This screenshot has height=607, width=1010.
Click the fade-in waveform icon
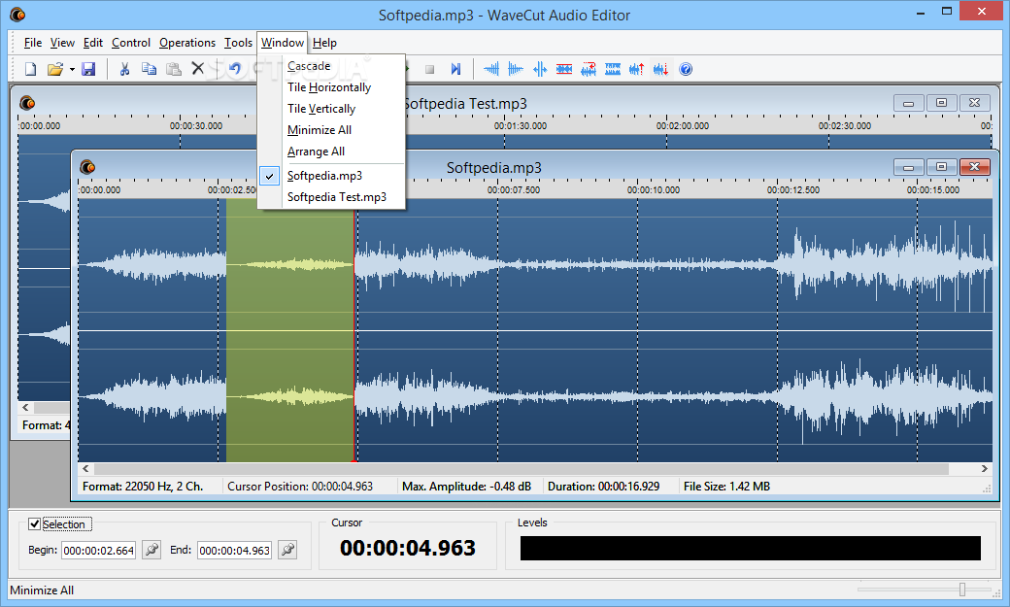point(490,69)
